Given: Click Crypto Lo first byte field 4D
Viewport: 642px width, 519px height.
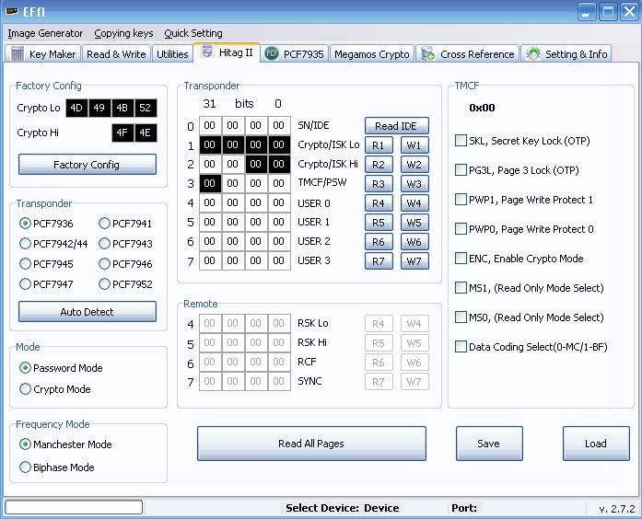Looking at the screenshot, I should pyautogui.click(x=76, y=108).
